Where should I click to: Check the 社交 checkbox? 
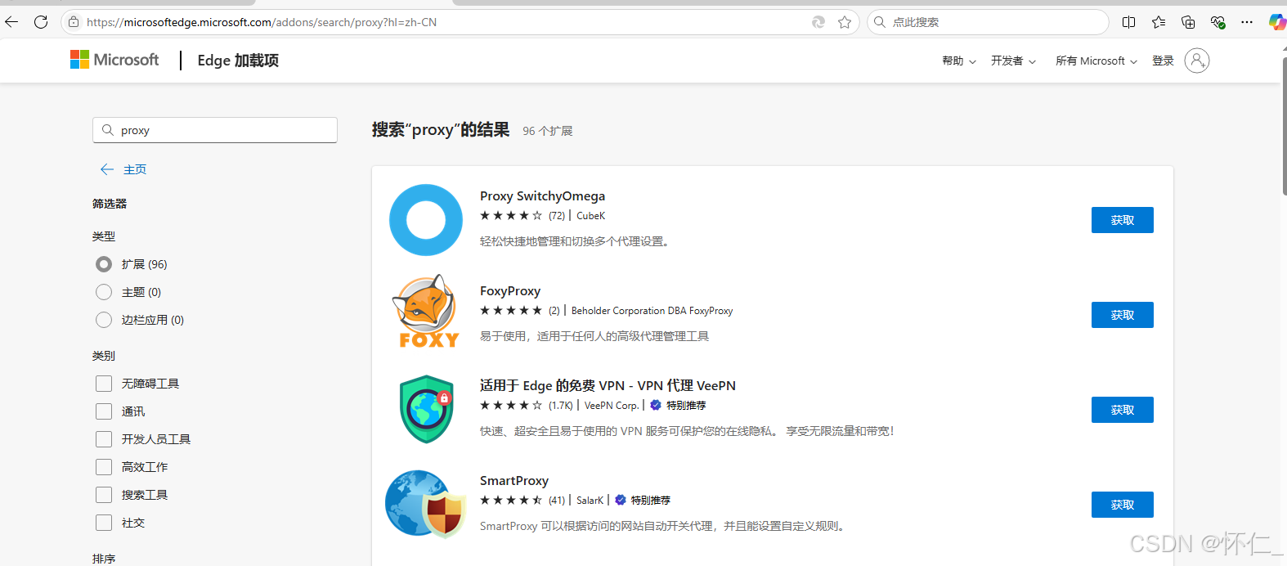tap(104, 523)
